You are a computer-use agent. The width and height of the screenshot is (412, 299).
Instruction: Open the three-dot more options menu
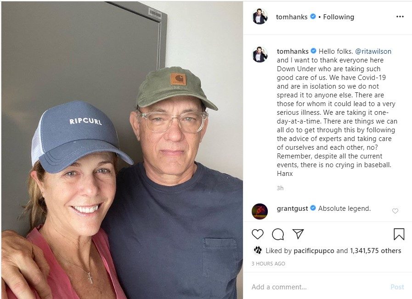(x=400, y=17)
